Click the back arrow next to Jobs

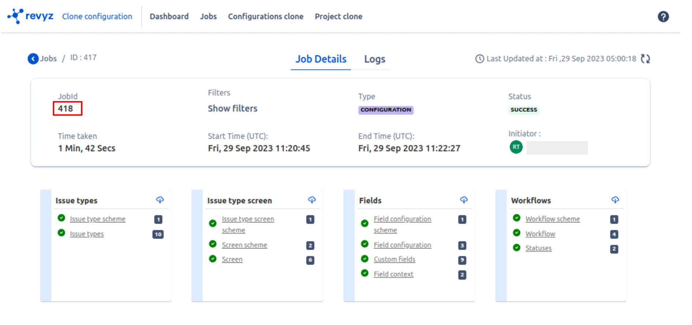[x=33, y=59]
